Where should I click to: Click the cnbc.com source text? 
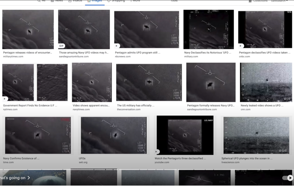(244, 57)
